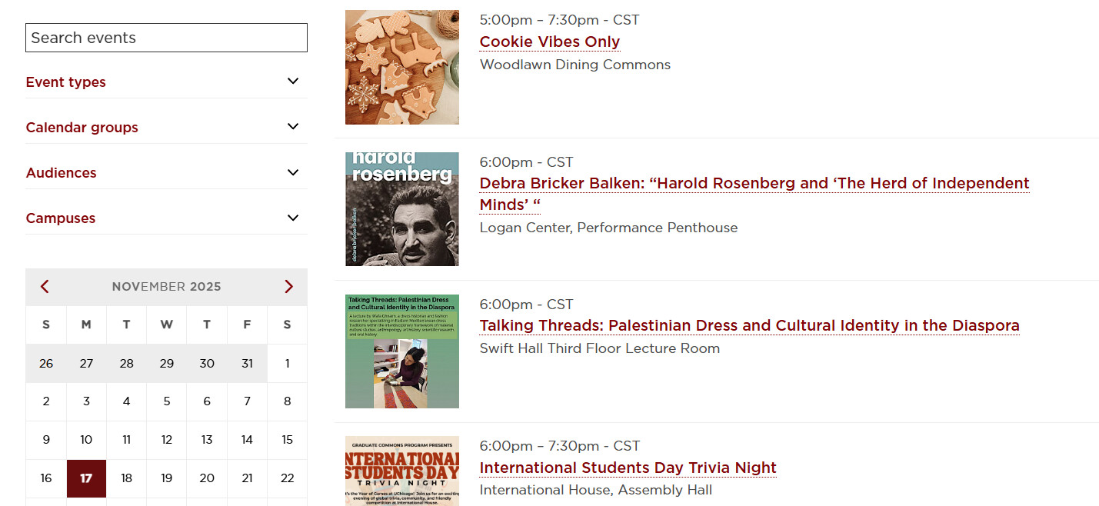Viewport: 1099px width, 506px height.
Task: Open Talking Threads event link
Action: coord(749,325)
